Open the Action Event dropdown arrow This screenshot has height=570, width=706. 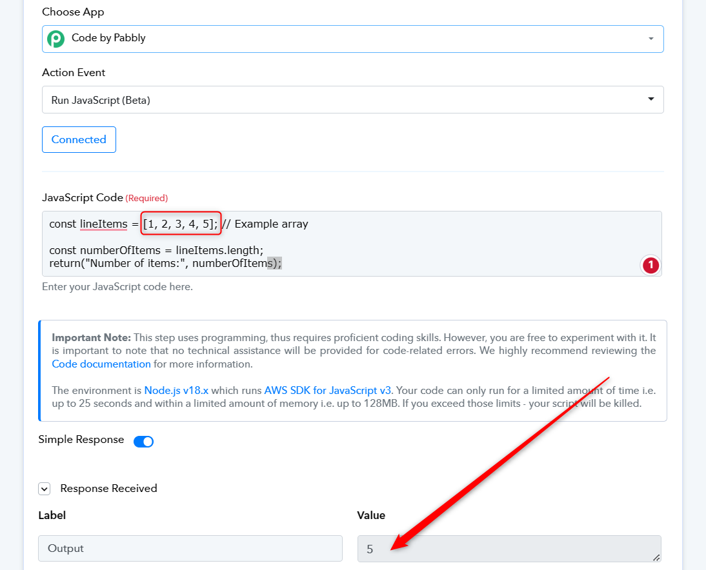[x=651, y=99]
